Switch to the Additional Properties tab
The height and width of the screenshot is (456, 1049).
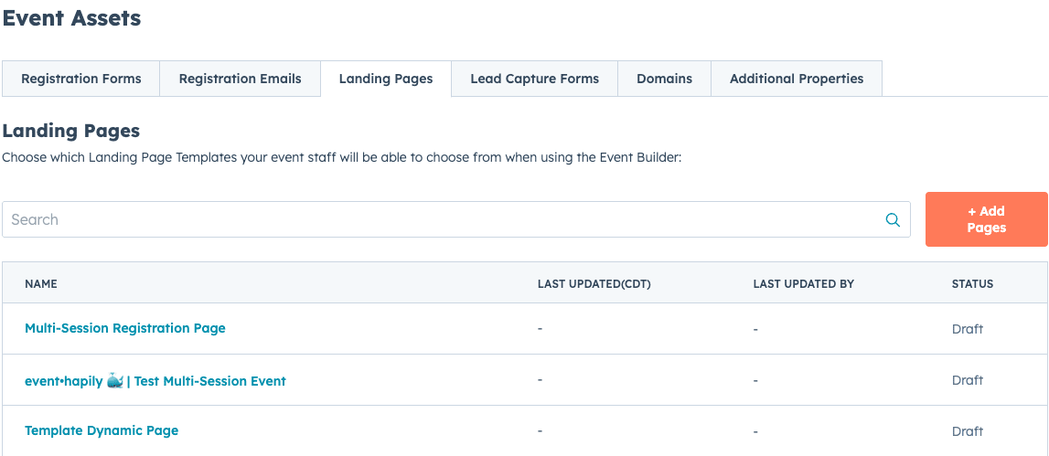[796, 79]
